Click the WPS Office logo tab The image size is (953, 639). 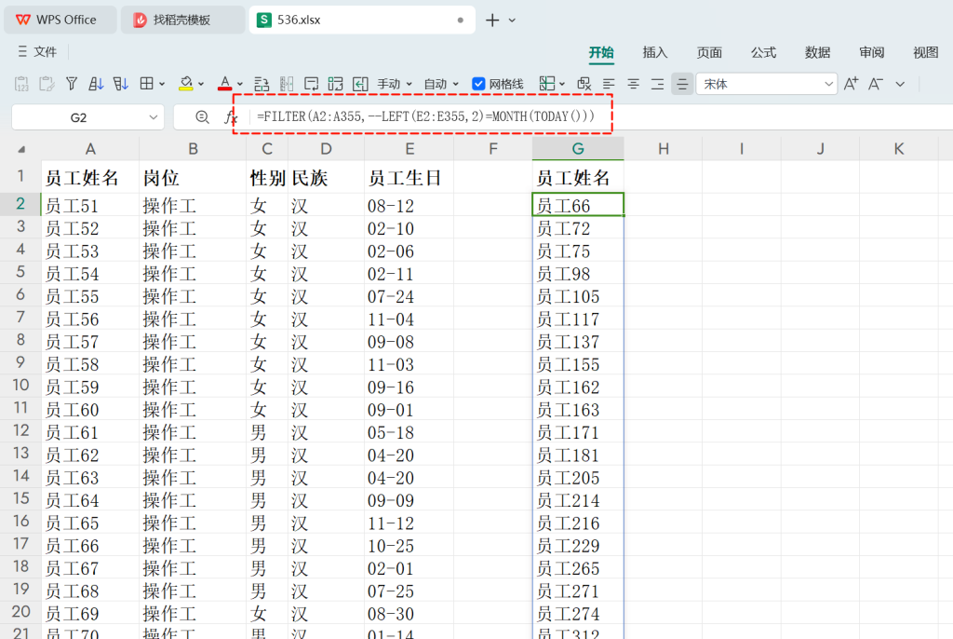click(x=60, y=20)
